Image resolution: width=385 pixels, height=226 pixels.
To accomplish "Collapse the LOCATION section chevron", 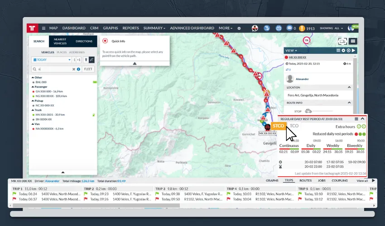I will tap(349, 88).
